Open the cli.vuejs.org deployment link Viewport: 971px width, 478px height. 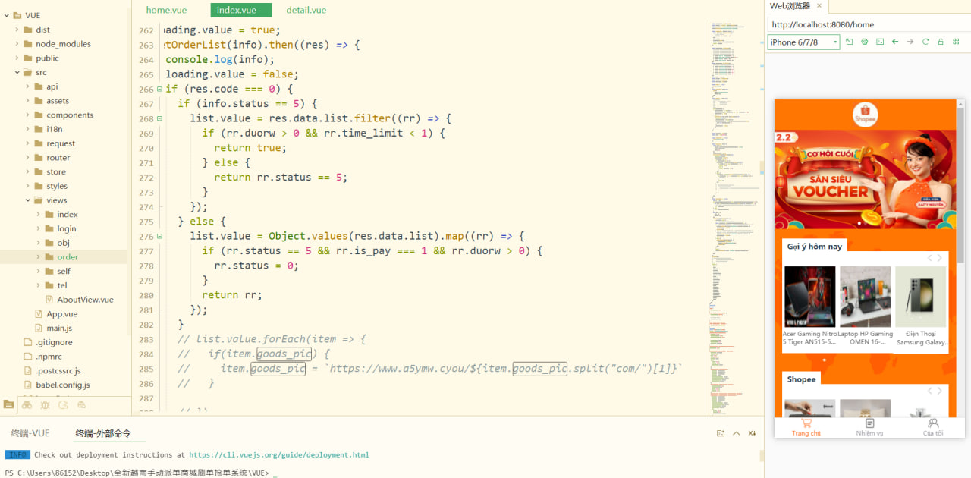[278, 455]
